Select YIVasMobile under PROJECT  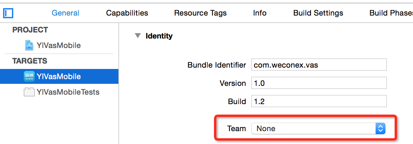pos(59,45)
